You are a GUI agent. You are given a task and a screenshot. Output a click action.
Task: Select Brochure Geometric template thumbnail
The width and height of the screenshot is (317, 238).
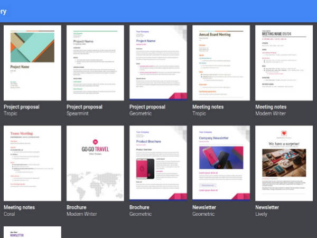pyautogui.click(x=158, y=163)
